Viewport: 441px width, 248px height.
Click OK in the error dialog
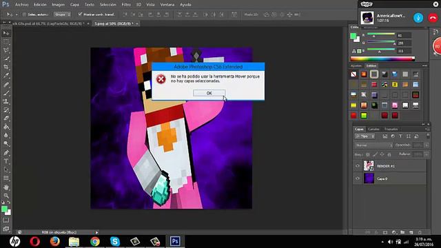[x=209, y=93]
